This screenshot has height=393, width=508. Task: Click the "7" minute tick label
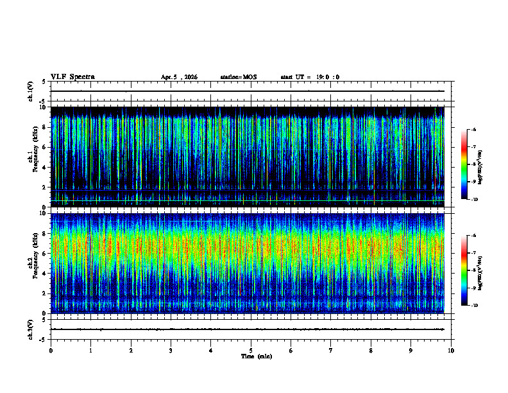pyautogui.click(x=331, y=351)
